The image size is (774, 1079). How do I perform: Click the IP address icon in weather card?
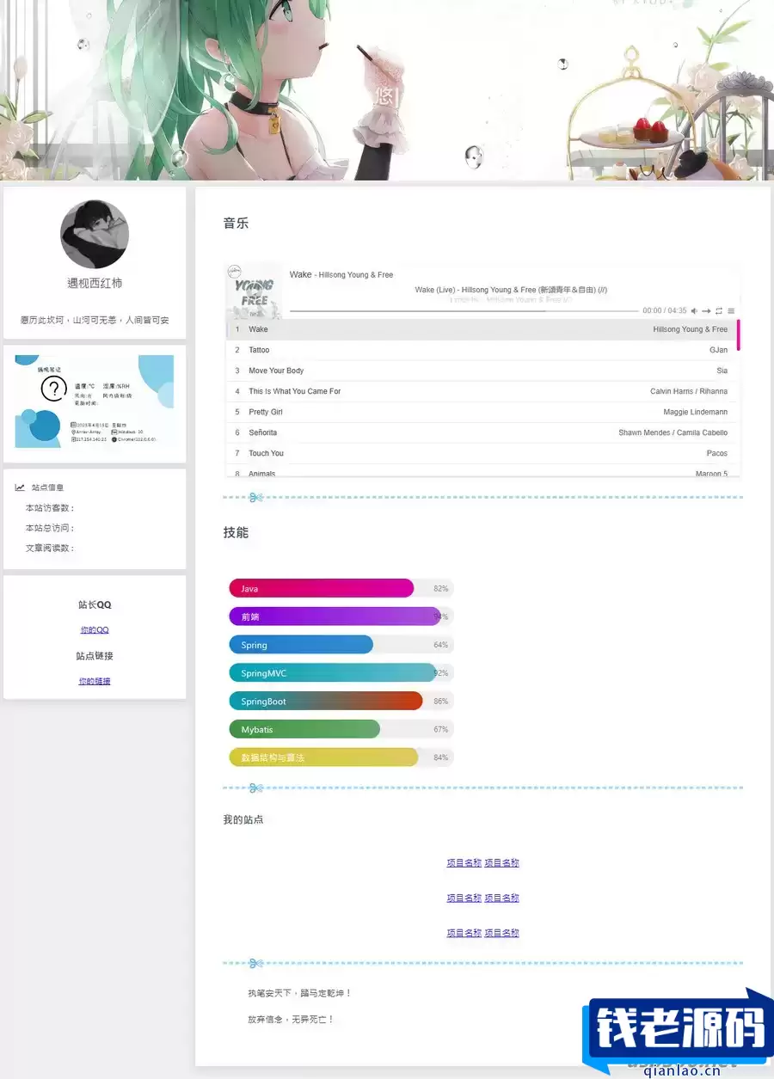73,439
